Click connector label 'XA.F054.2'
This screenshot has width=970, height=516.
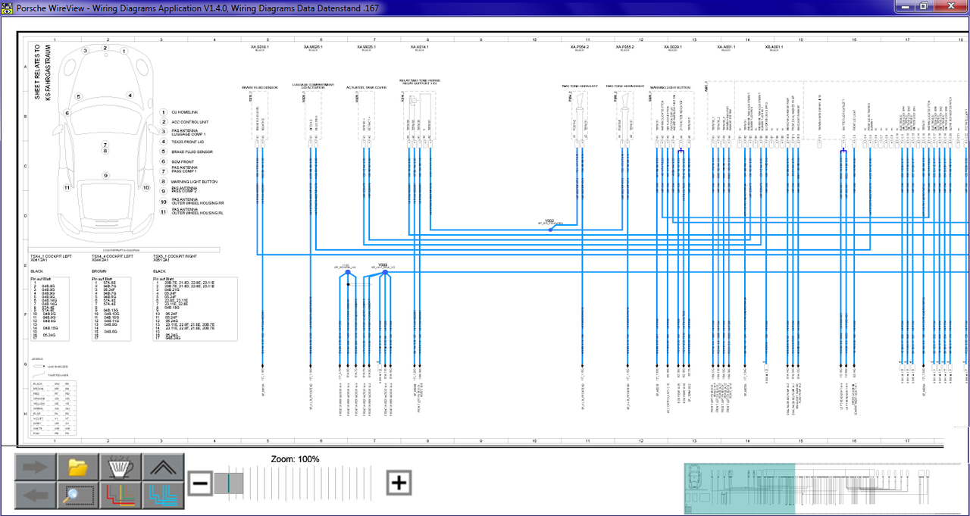coord(580,47)
